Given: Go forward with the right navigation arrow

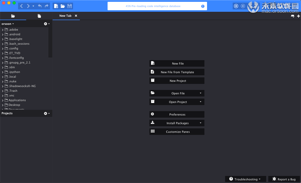Looking at the screenshot, I should tap(28, 6).
